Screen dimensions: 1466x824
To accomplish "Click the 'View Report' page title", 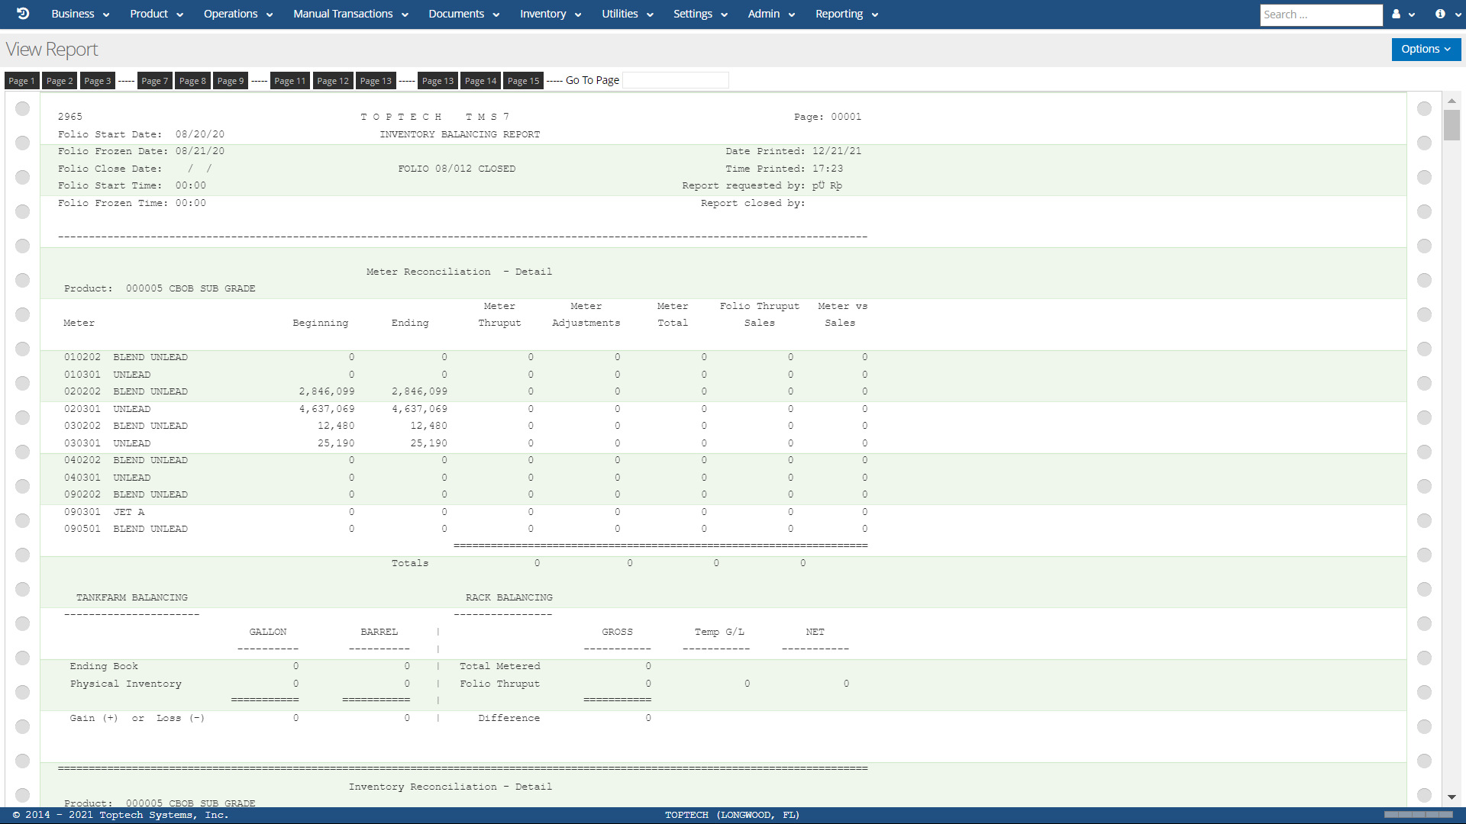I will tap(52, 50).
